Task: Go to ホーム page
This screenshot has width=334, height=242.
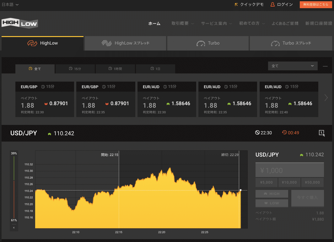Action: (154, 24)
